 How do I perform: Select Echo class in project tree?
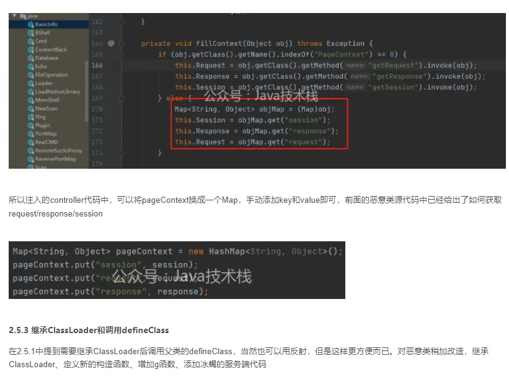tap(41, 66)
